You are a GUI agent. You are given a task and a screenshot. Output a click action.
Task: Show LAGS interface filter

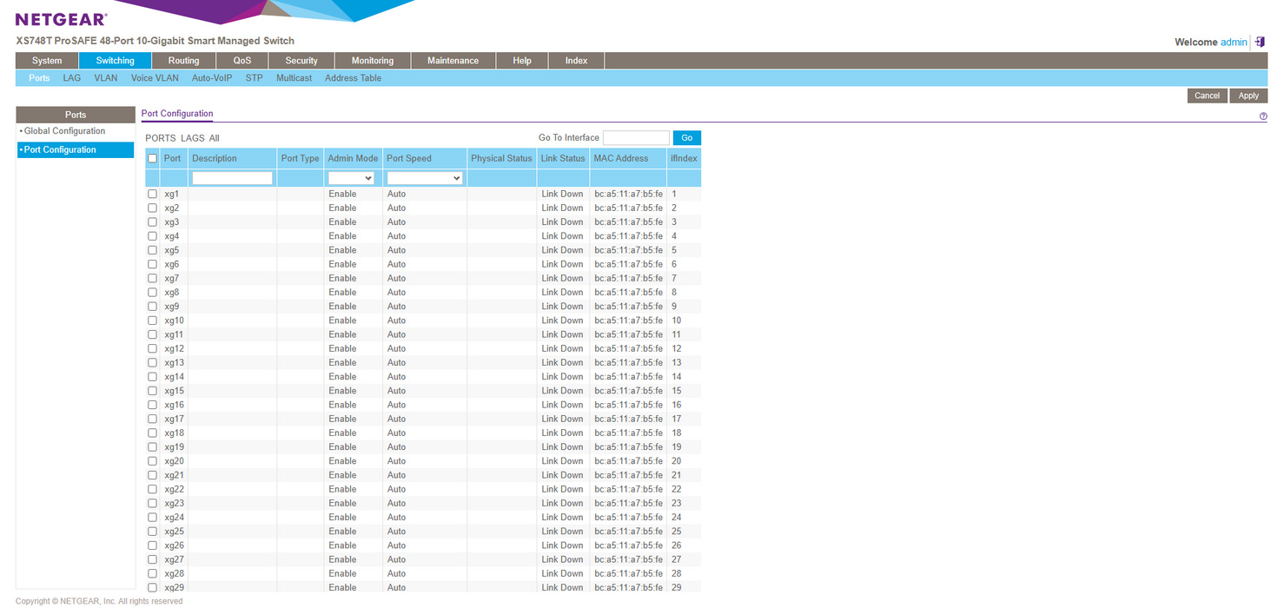(x=192, y=138)
